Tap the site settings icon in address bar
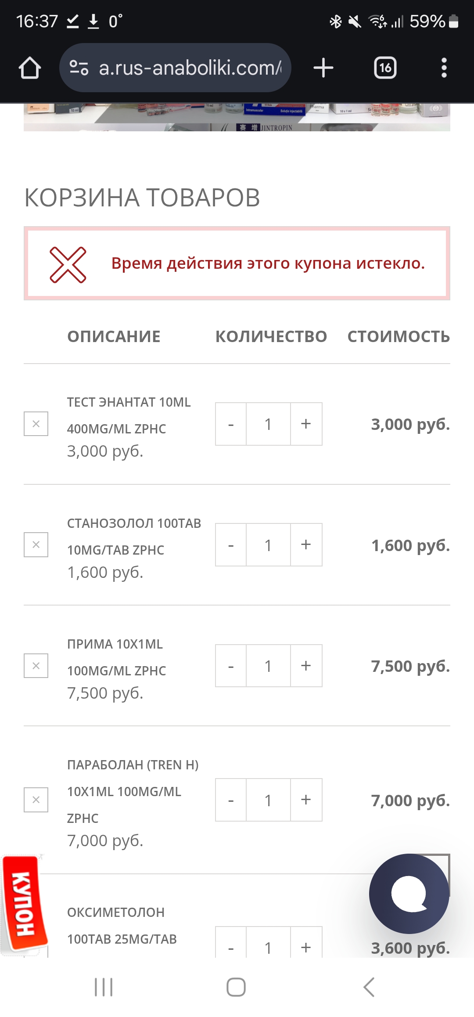 pyautogui.click(x=79, y=68)
